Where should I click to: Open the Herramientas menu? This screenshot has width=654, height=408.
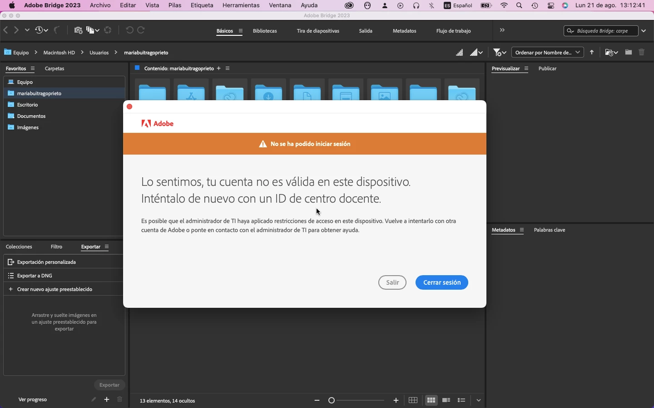tap(241, 5)
